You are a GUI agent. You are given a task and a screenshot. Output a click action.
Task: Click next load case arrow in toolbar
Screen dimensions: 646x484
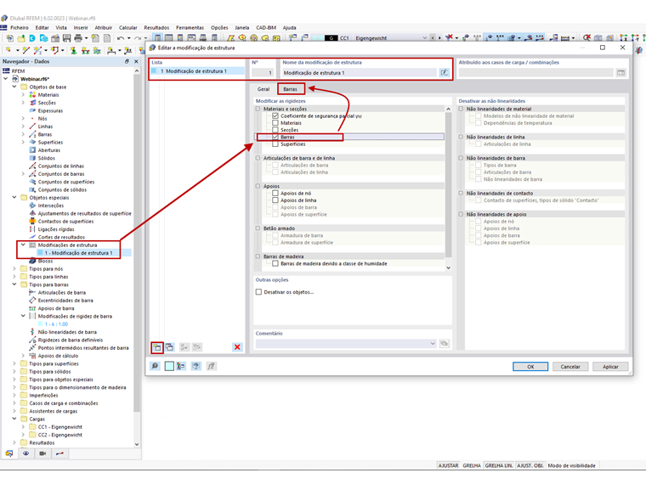point(439,38)
